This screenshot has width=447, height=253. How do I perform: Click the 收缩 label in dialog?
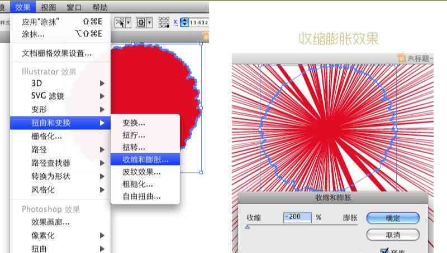(254, 218)
